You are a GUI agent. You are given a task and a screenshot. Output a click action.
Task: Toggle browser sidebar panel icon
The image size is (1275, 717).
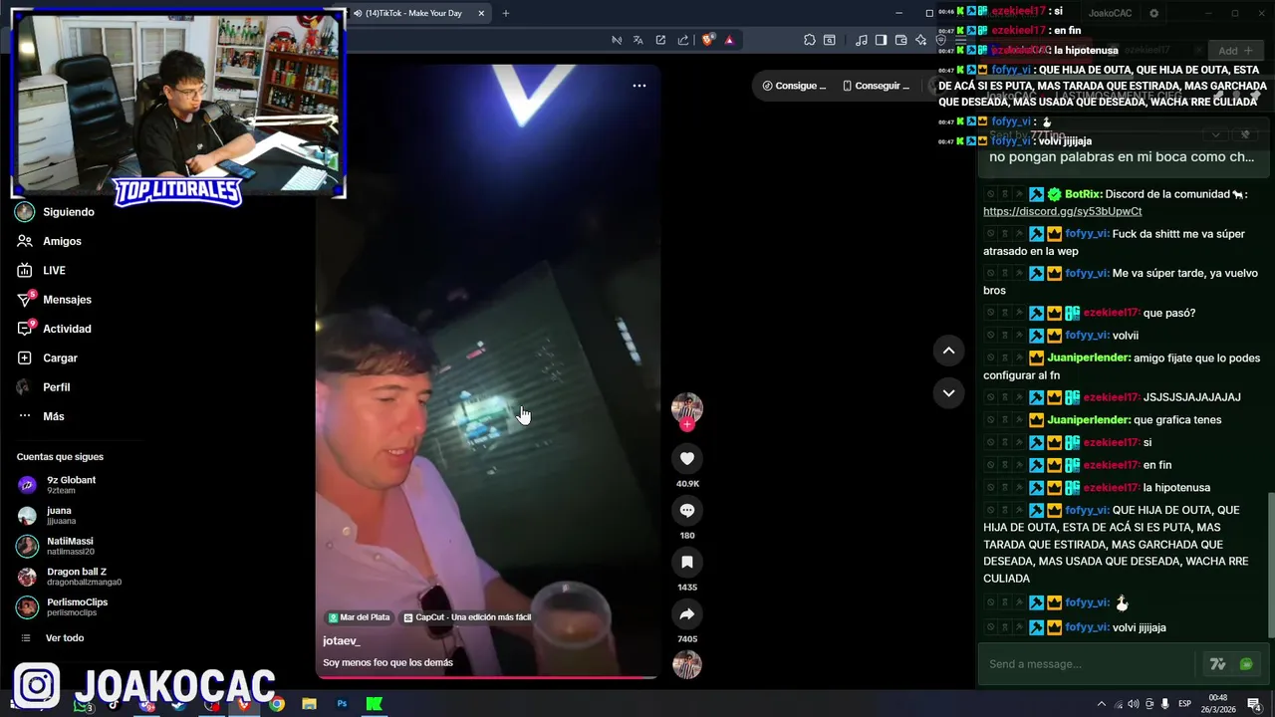pos(881,40)
